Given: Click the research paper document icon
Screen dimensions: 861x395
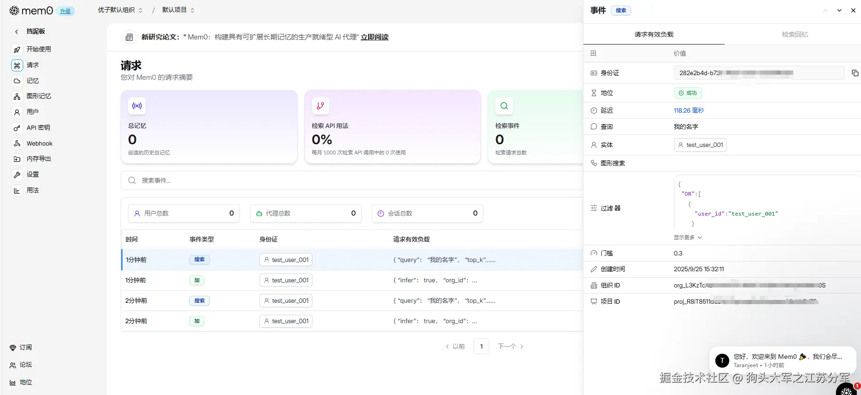Looking at the screenshot, I should pos(129,37).
